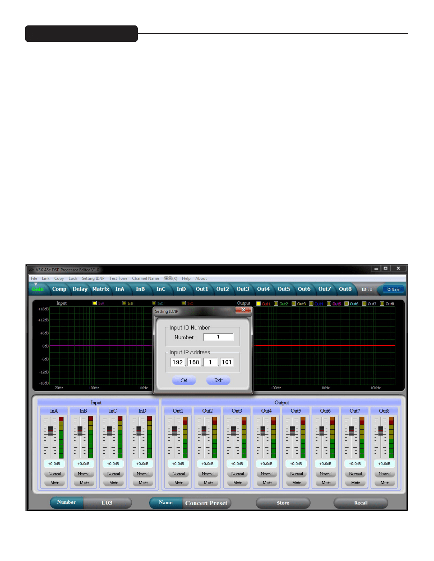Open the Copy menu
The height and width of the screenshot is (561, 434).
(59, 278)
